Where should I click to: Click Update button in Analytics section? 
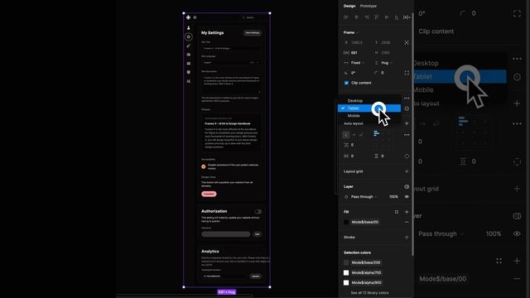tap(256, 276)
